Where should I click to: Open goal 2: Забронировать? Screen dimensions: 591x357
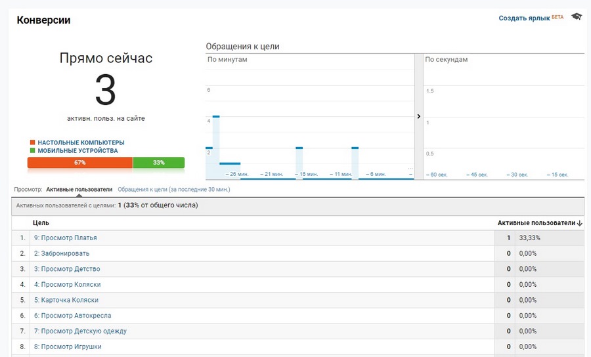(x=62, y=253)
